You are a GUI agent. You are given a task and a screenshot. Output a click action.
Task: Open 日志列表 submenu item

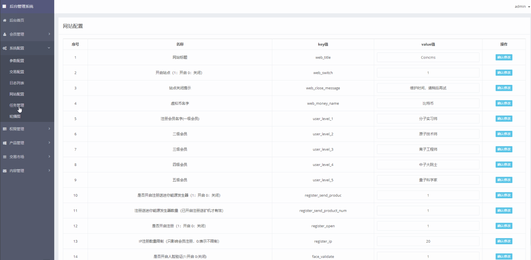[17, 83]
